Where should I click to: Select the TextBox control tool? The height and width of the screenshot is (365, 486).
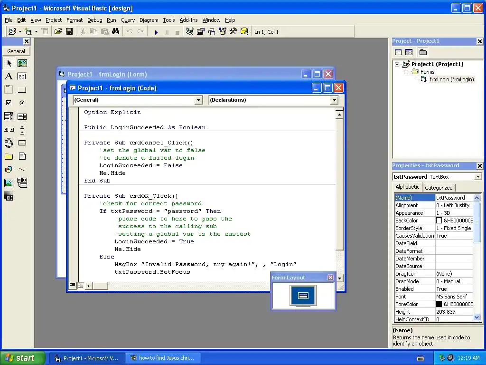(x=22, y=77)
